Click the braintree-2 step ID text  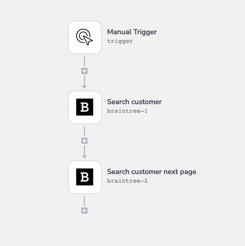(127, 181)
